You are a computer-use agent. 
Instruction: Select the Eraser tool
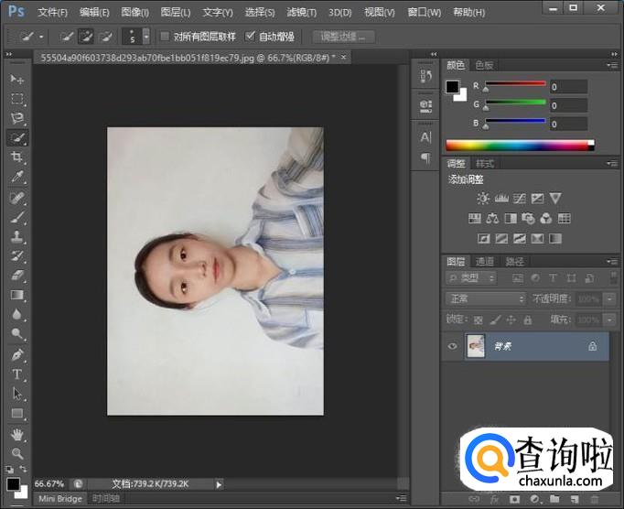[x=17, y=276]
